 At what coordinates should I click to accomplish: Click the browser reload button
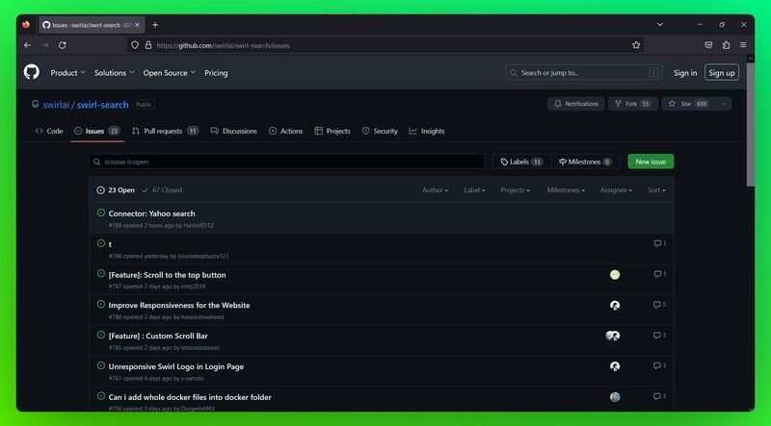tap(63, 45)
